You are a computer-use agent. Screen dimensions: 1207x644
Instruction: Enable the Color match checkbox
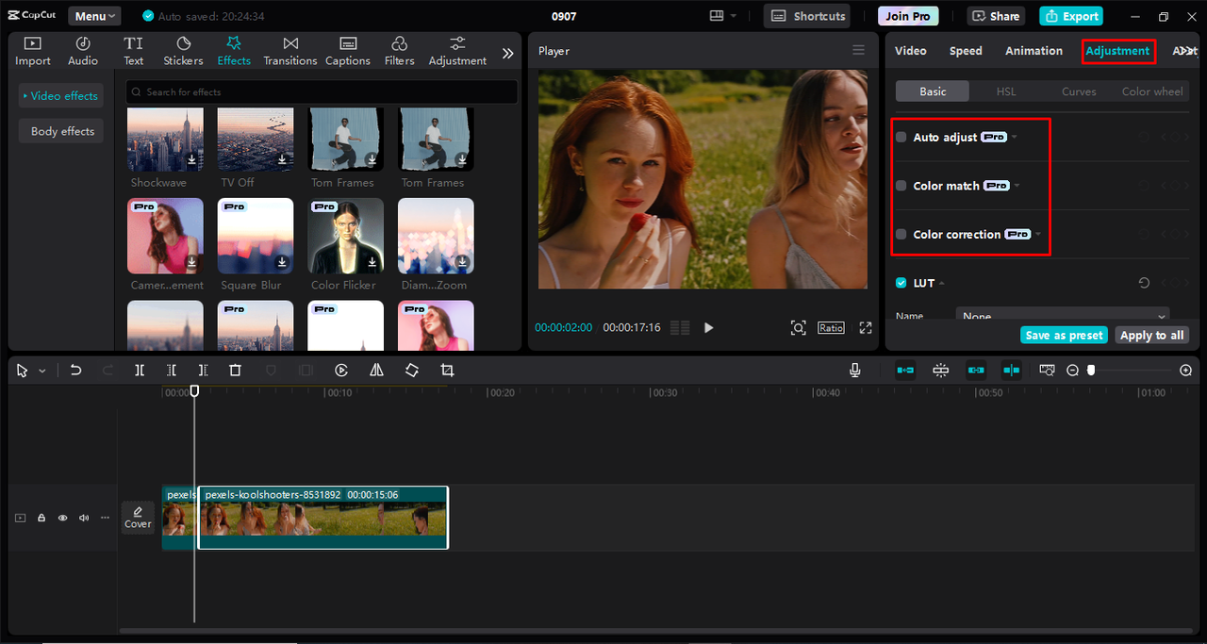901,186
